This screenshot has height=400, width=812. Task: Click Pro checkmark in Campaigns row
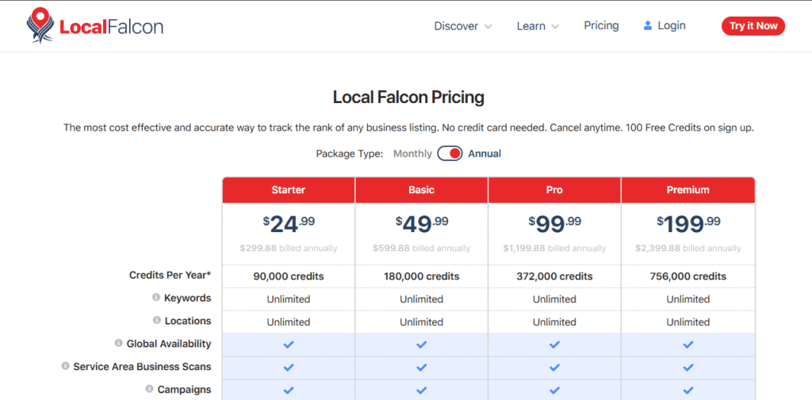click(x=554, y=390)
